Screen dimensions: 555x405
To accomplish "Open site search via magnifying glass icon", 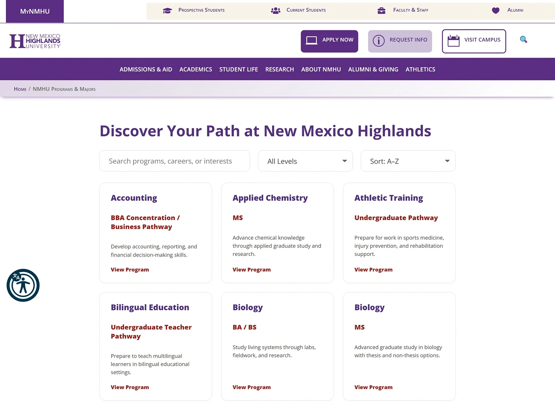I will tap(523, 40).
